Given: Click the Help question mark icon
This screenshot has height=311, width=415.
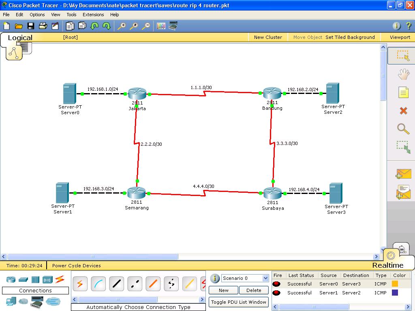Looking at the screenshot, I should [409, 26].
